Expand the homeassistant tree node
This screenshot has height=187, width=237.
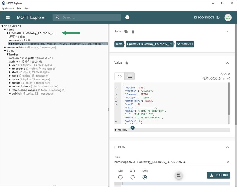tap(5, 47)
